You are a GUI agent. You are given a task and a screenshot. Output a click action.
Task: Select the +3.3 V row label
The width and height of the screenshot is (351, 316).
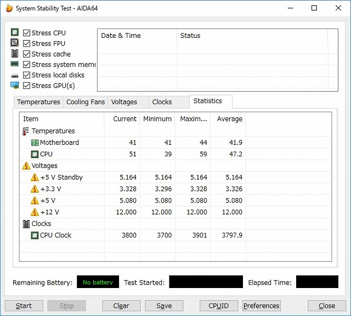(x=51, y=189)
